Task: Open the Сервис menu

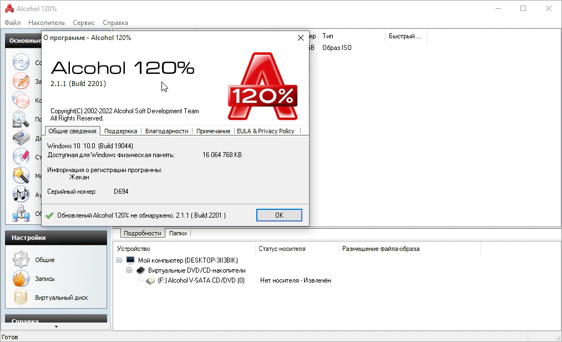Action: 83,23
